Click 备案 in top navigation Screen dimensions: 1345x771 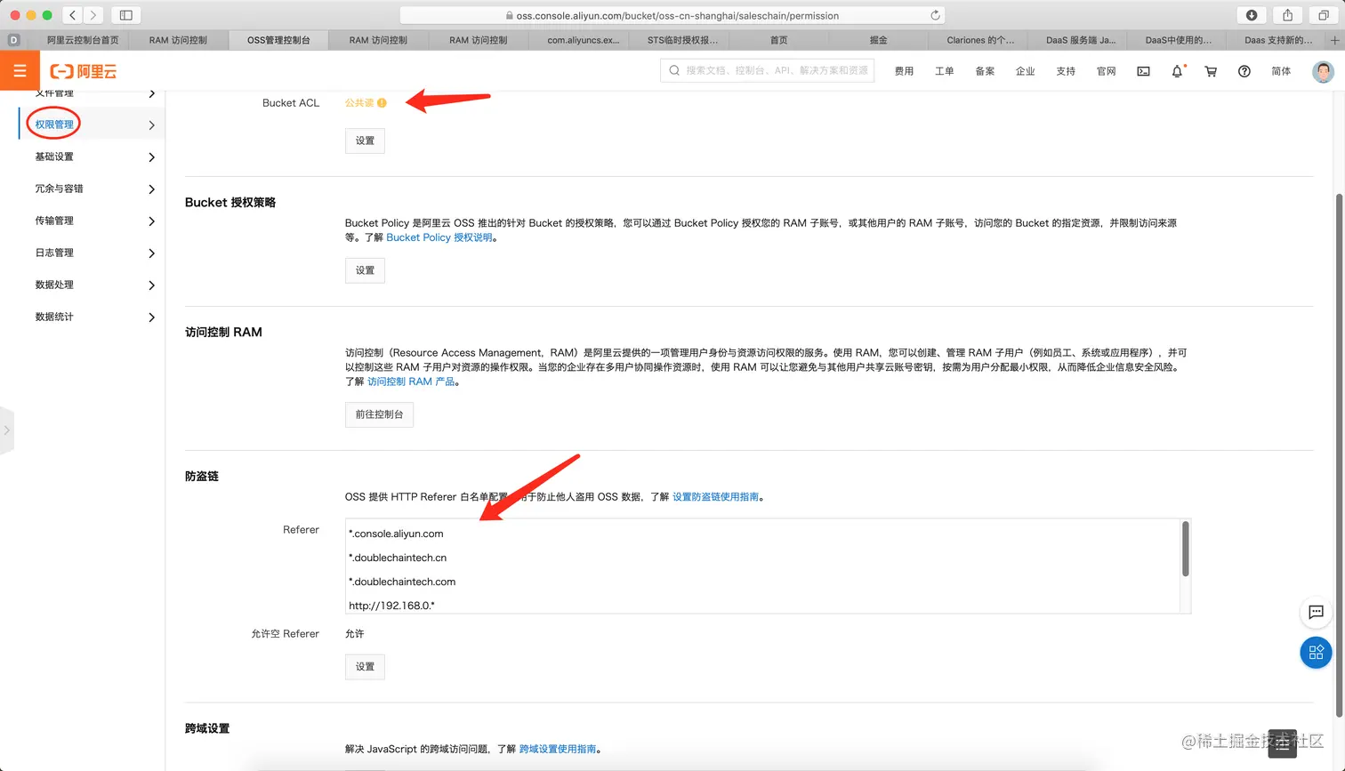[x=985, y=71]
